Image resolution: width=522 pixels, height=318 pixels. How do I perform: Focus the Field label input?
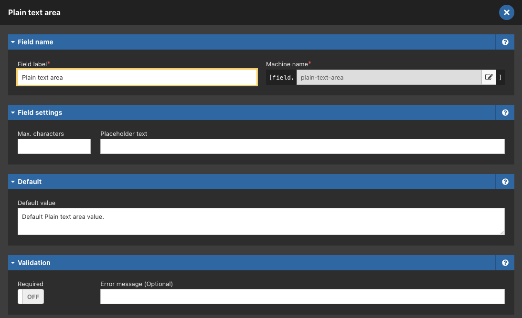[x=138, y=77]
